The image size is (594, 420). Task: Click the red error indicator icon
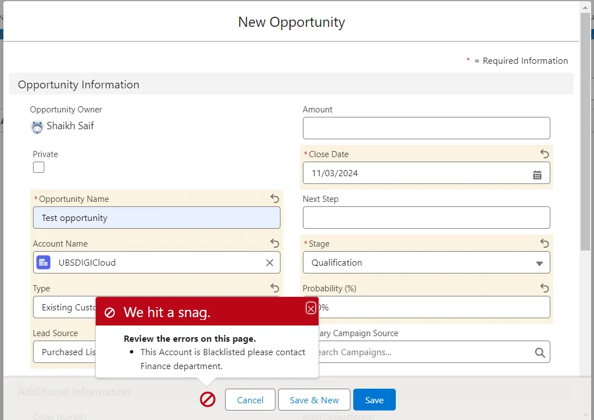(x=208, y=399)
